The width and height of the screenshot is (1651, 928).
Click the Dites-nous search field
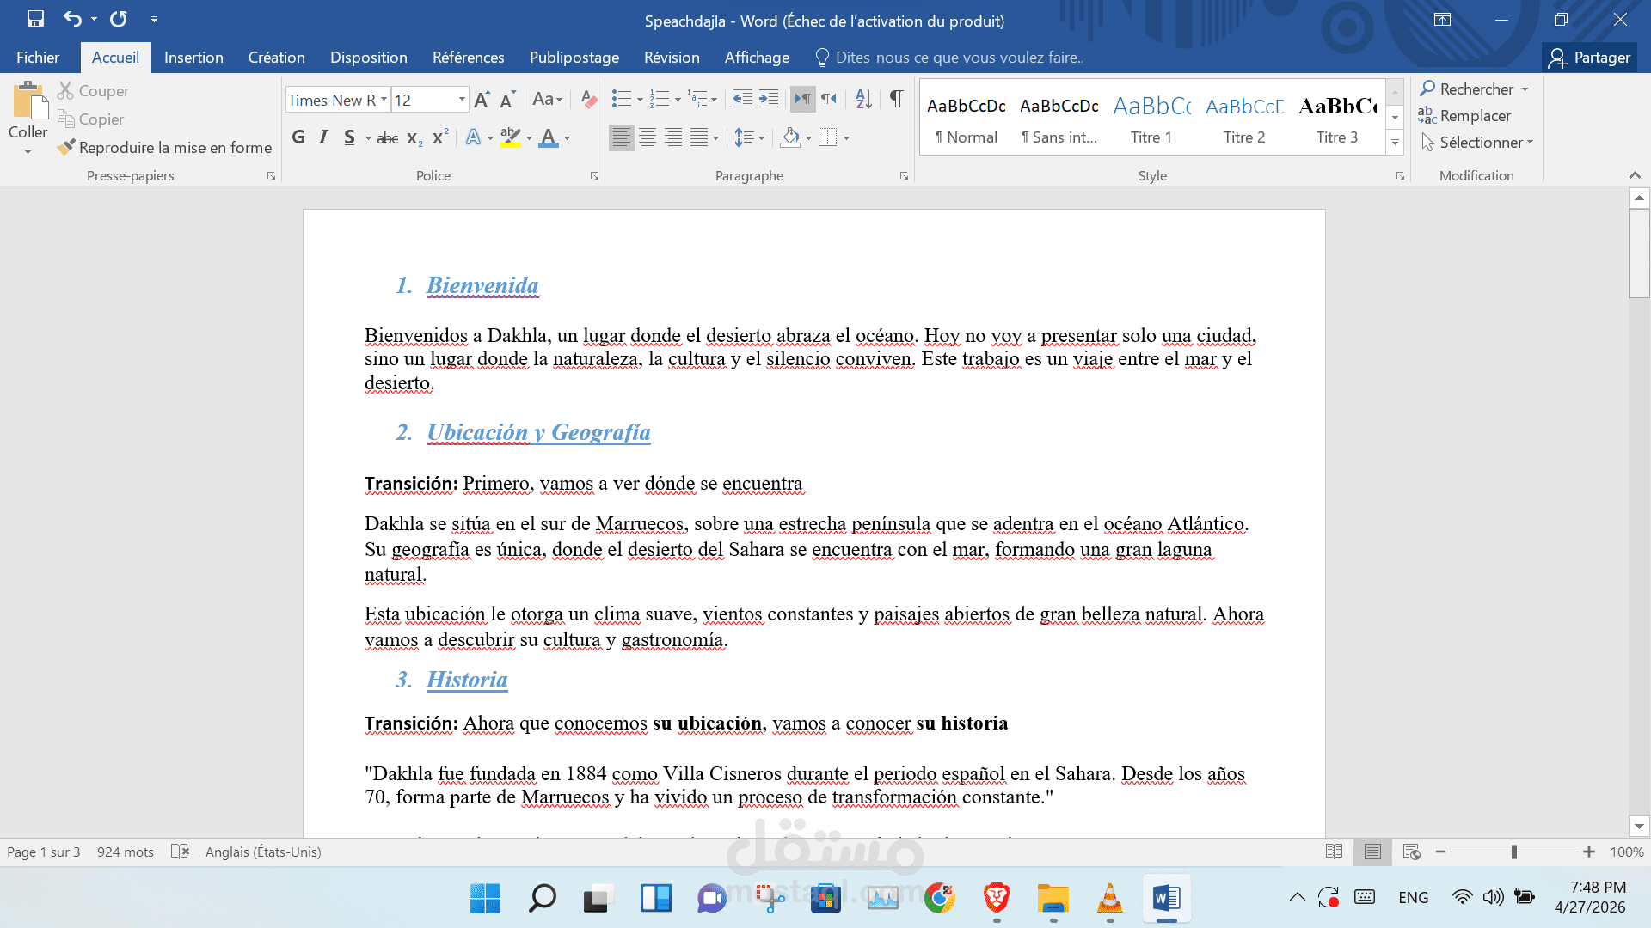click(950, 58)
